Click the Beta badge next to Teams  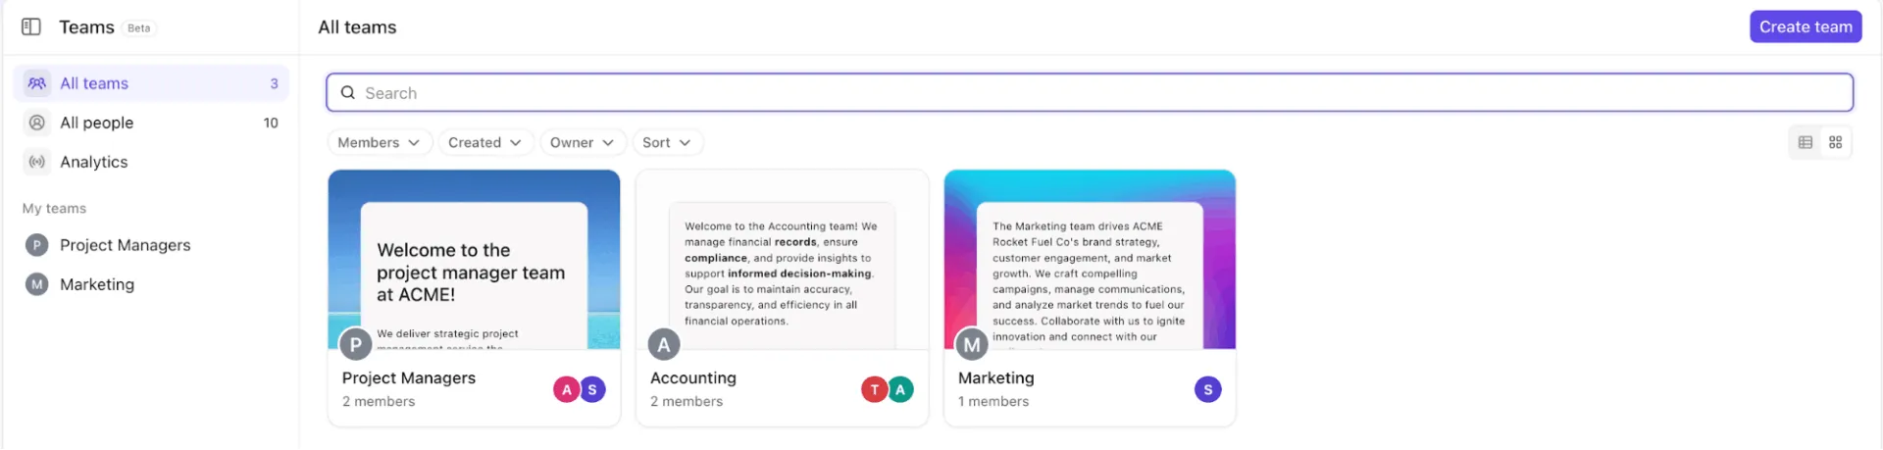pyautogui.click(x=139, y=27)
